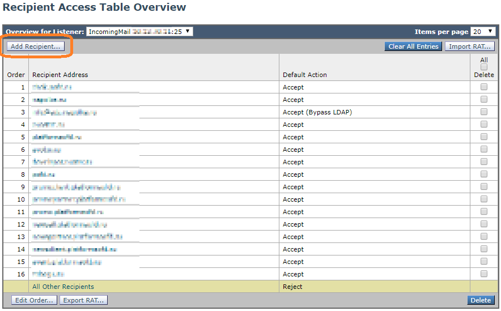Click Clear All Entries button
Screen dimensions: 501x311
click(x=413, y=46)
